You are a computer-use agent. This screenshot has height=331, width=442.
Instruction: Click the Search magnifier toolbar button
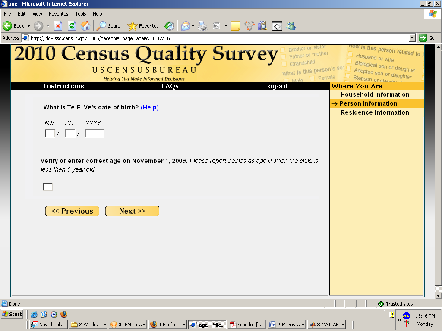click(109, 26)
